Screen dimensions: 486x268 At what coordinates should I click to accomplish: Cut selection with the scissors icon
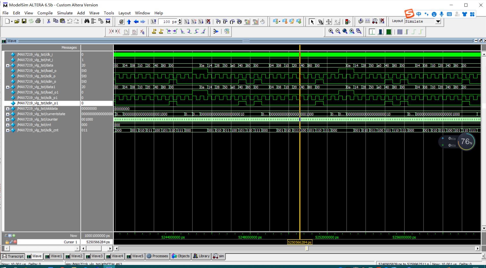point(48,21)
